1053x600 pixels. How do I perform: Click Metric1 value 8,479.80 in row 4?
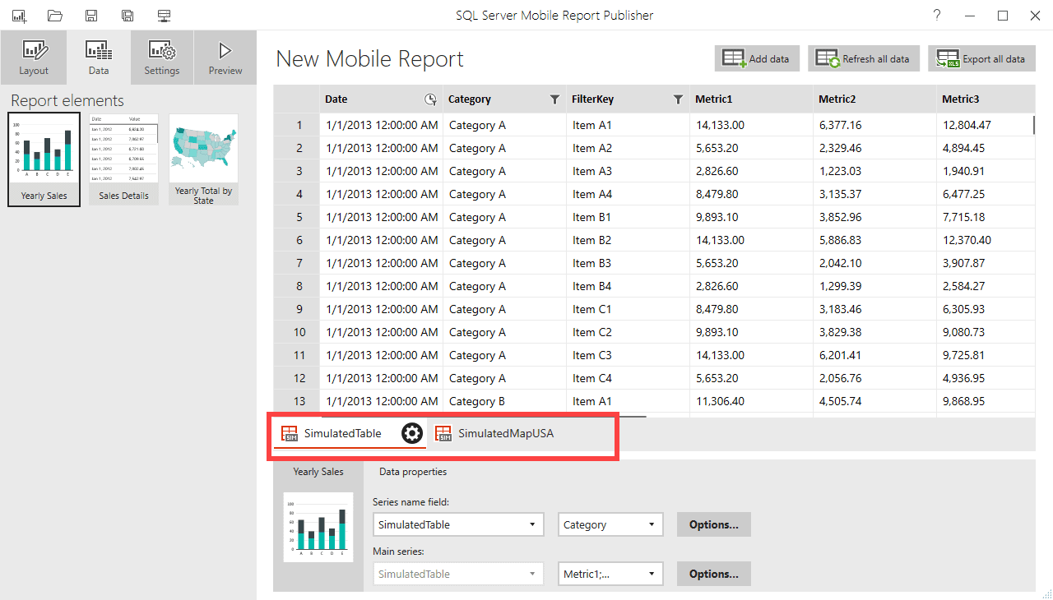click(x=751, y=194)
